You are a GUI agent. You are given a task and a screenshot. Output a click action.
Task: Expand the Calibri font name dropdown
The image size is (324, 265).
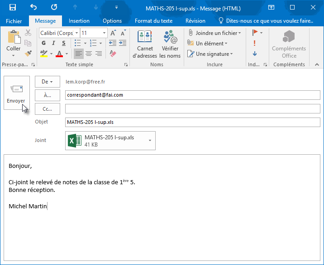(x=77, y=33)
